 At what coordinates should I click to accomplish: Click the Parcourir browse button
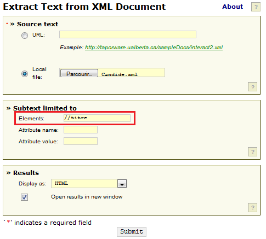[x=79, y=73]
